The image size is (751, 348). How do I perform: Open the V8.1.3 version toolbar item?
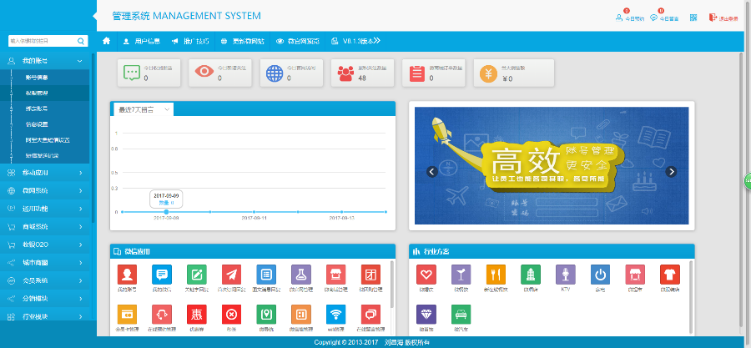355,41
